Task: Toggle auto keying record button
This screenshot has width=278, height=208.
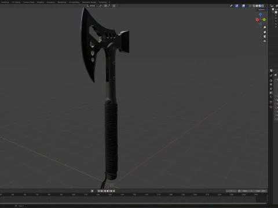Action: coord(92,191)
